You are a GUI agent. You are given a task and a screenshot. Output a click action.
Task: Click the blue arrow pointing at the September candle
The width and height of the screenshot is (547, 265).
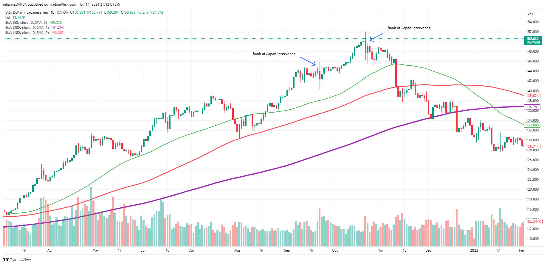(308, 61)
